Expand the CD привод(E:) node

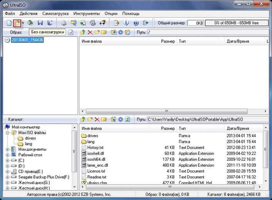click(x=7, y=172)
